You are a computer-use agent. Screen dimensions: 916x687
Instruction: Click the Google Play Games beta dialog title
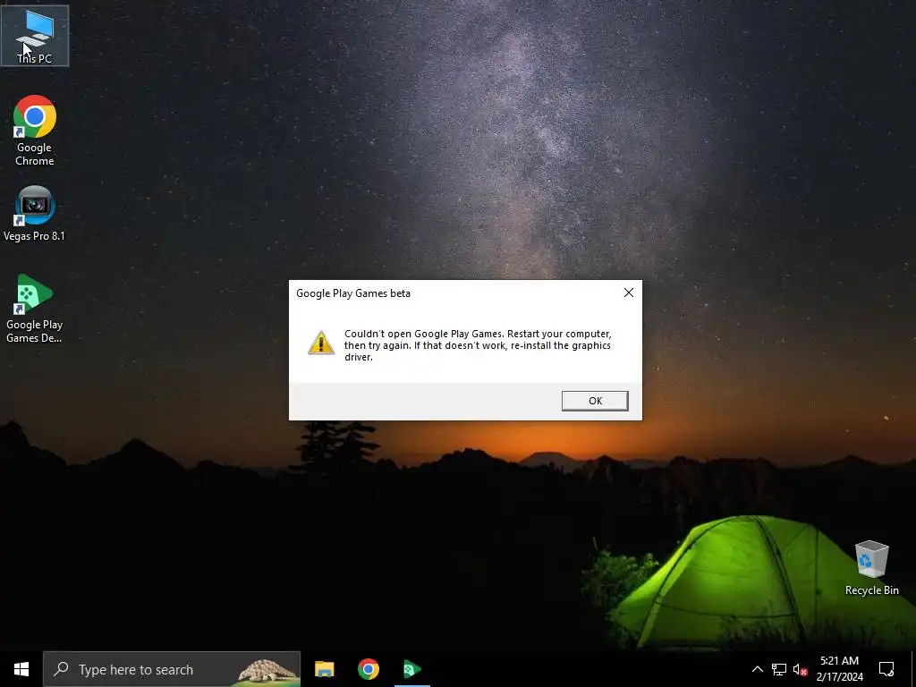(353, 293)
